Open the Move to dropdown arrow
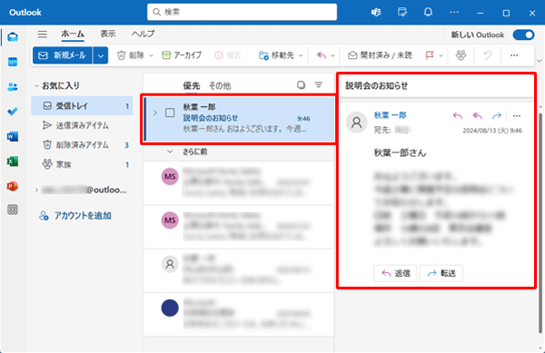Screen dimensions: 545x353 pos(301,55)
